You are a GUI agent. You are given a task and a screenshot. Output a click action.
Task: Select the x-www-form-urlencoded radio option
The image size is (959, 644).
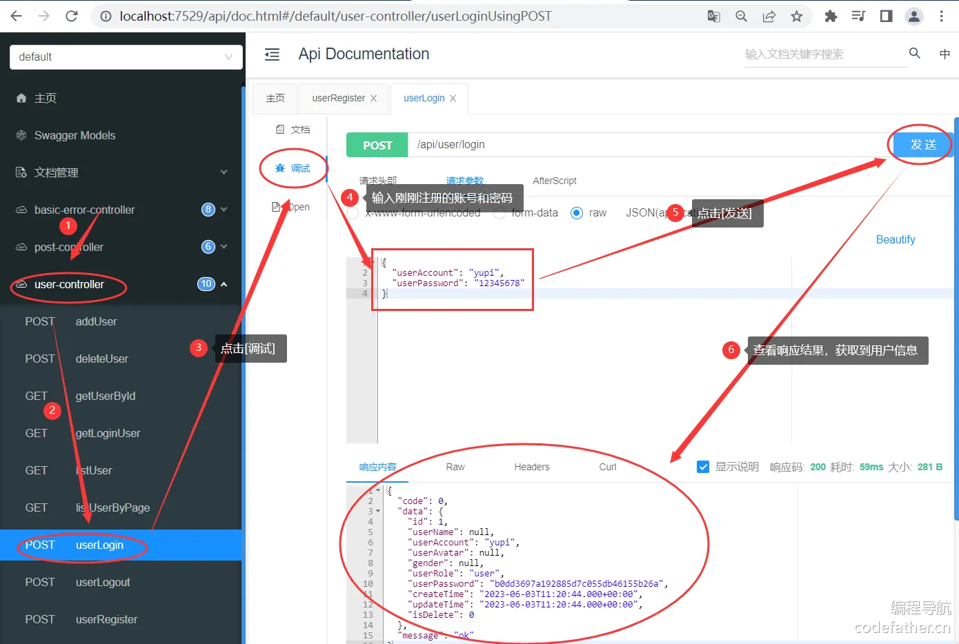point(353,213)
